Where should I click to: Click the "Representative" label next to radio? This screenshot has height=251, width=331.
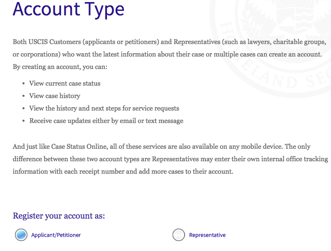(207, 235)
